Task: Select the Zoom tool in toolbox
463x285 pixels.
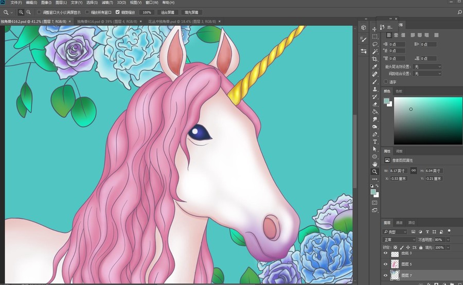Action: [x=375, y=172]
